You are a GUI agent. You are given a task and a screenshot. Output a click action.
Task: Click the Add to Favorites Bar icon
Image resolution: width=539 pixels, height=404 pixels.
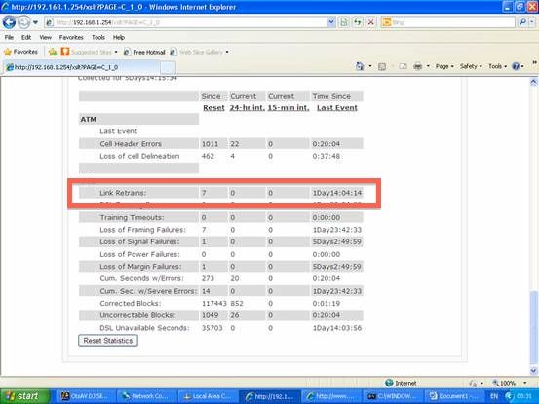click(x=53, y=52)
